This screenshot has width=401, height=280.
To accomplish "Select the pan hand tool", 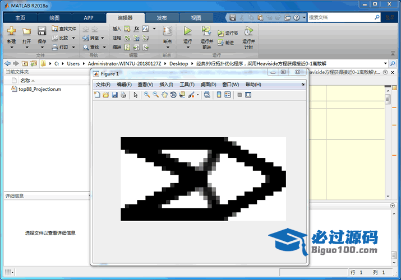I will pyautogui.click(x=164, y=95).
